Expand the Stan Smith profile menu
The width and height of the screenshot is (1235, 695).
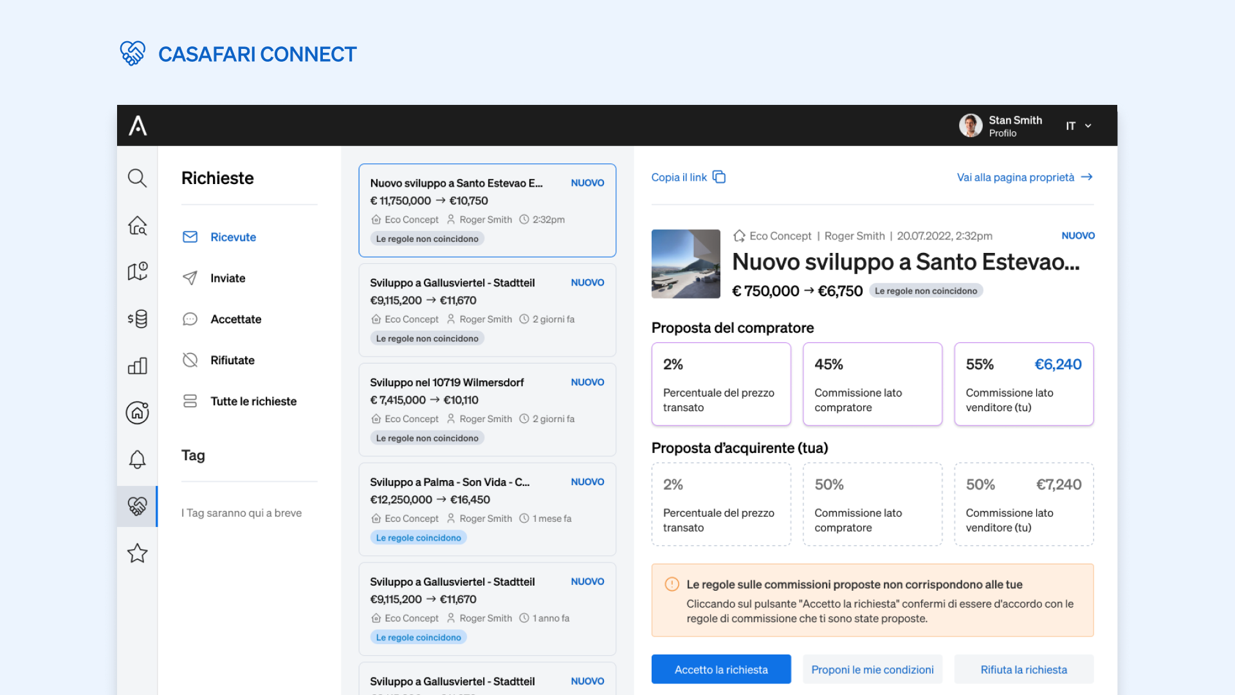point(1002,125)
